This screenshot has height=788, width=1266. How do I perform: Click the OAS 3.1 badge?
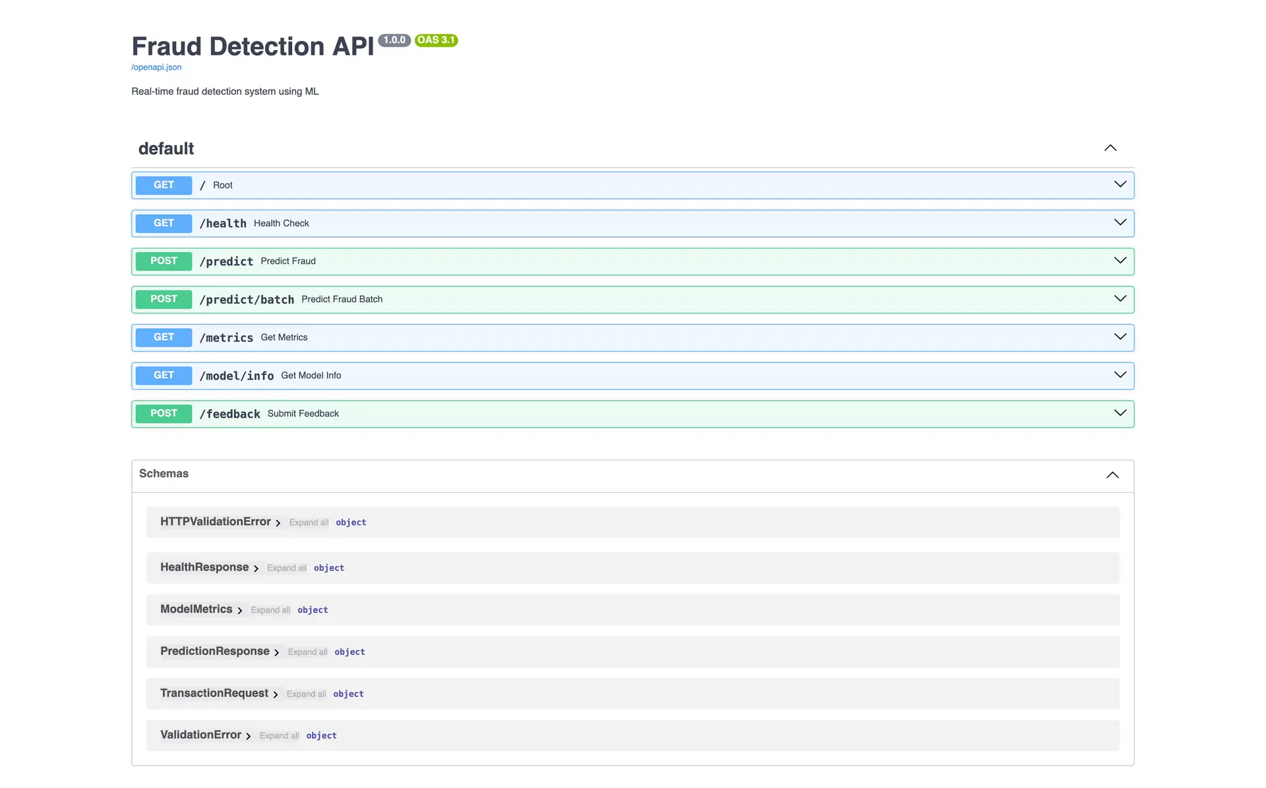[x=435, y=40]
